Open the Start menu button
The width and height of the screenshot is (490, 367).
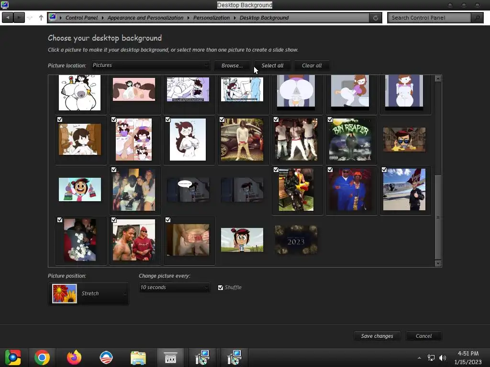point(12,357)
